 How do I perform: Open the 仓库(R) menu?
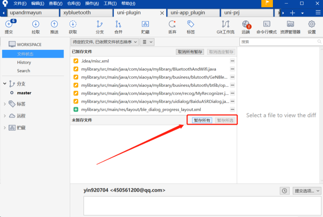tap(73, 4)
